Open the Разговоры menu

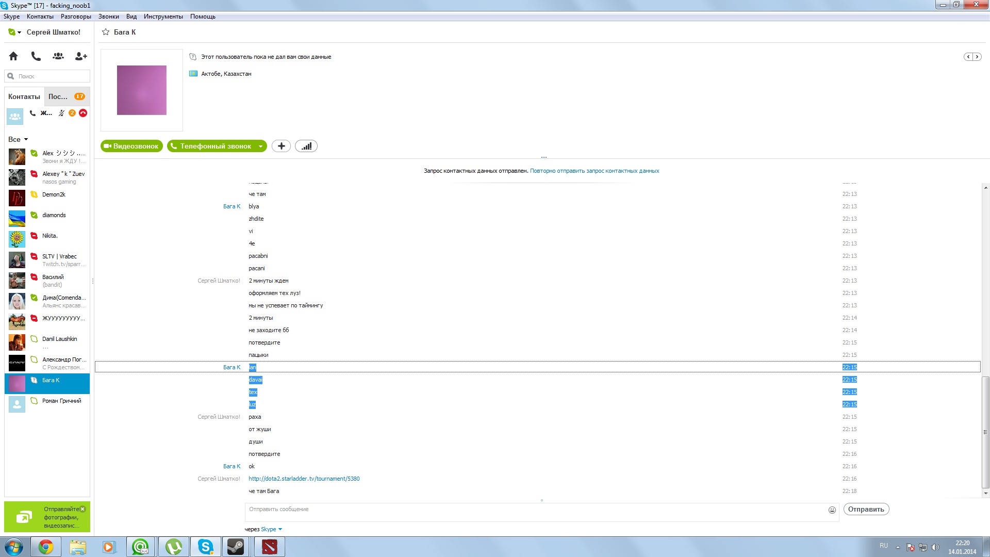(x=76, y=17)
